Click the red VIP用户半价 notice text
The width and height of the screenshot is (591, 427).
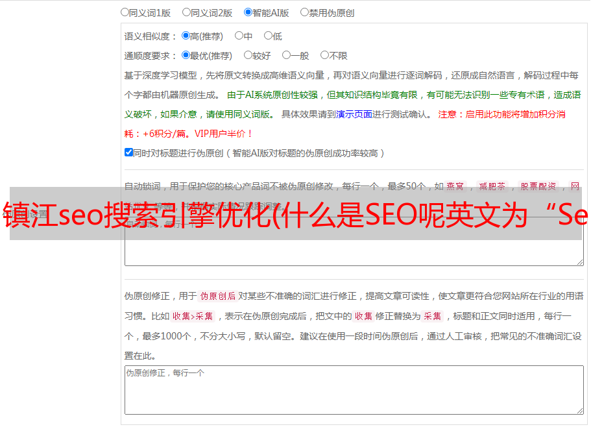pos(223,134)
